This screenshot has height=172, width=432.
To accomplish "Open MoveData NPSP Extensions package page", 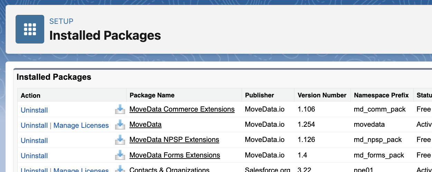I will point(174,140).
